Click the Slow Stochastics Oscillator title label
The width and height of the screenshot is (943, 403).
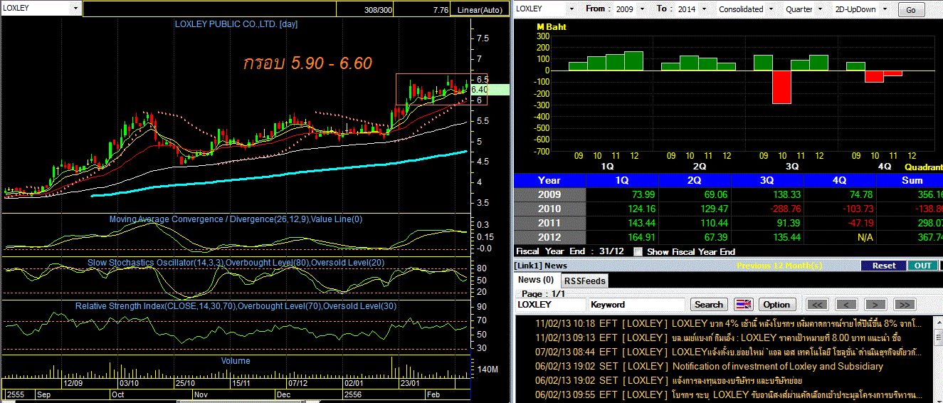click(x=236, y=263)
